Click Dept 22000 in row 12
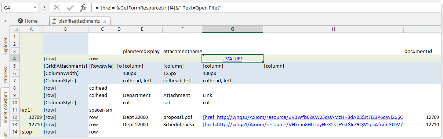 click(x=142, y=117)
